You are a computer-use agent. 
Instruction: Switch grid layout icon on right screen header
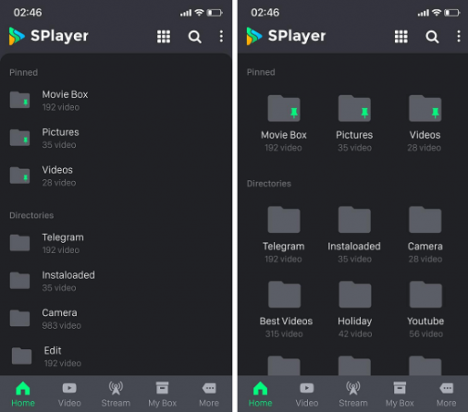pos(401,37)
